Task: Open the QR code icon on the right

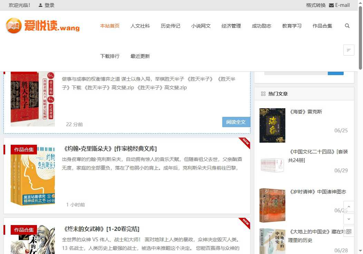Action: 349,231
